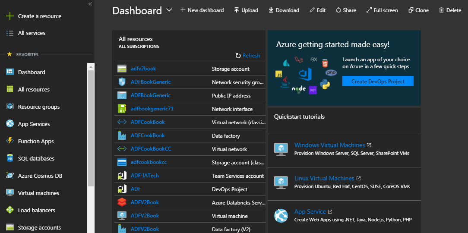The width and height of the screenshot is (468, 233).
Task: Click Edit pencil in the toolbar
Action: 318,10
